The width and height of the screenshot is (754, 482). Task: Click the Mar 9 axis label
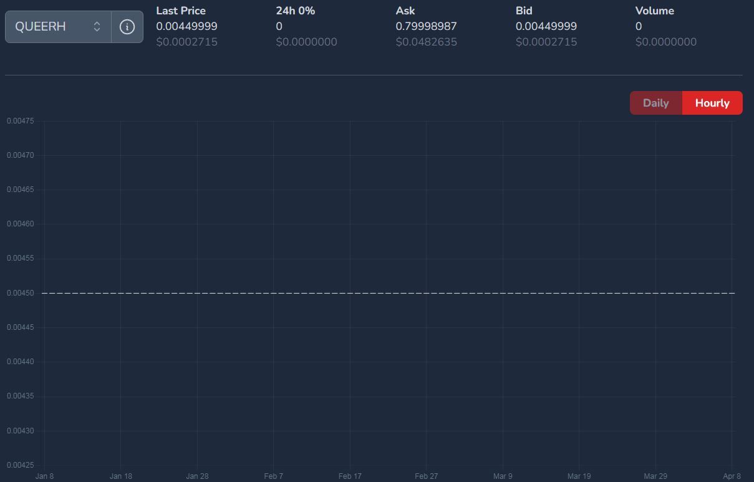click(x=503, y=476)
